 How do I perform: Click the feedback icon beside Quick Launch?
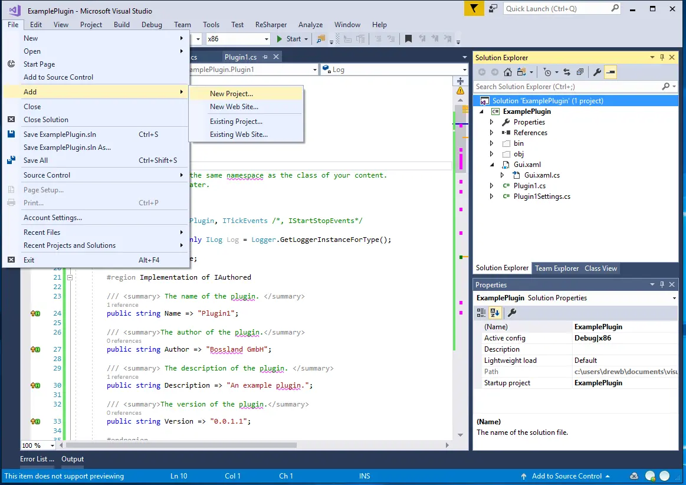(493, 8)
